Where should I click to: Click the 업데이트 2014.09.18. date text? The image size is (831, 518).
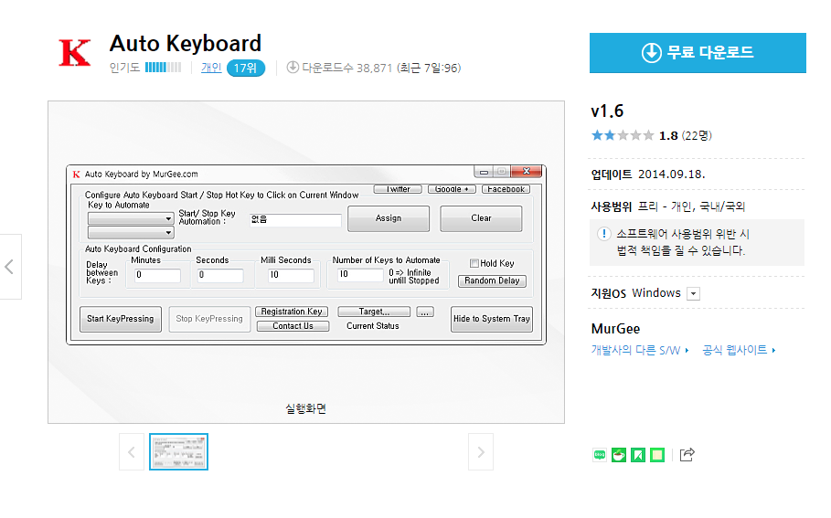pyautogui.click(x=648, y=174)
